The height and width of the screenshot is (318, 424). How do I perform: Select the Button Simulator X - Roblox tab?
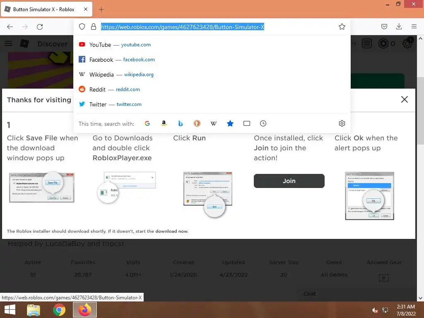click(x=46, y=9)
